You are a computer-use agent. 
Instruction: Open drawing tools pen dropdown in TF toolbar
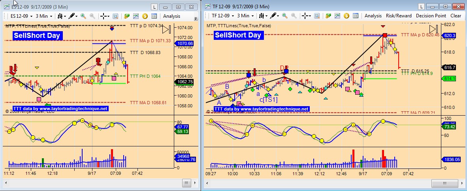point(275,16)
